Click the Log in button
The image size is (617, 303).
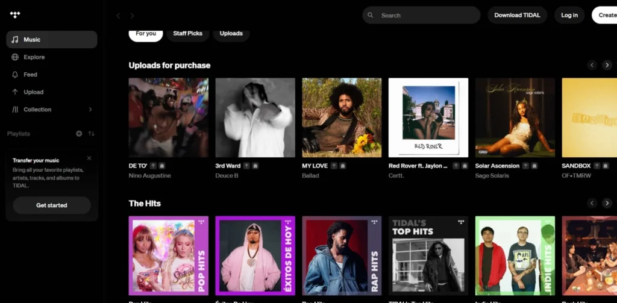click(x=569, y=15)
